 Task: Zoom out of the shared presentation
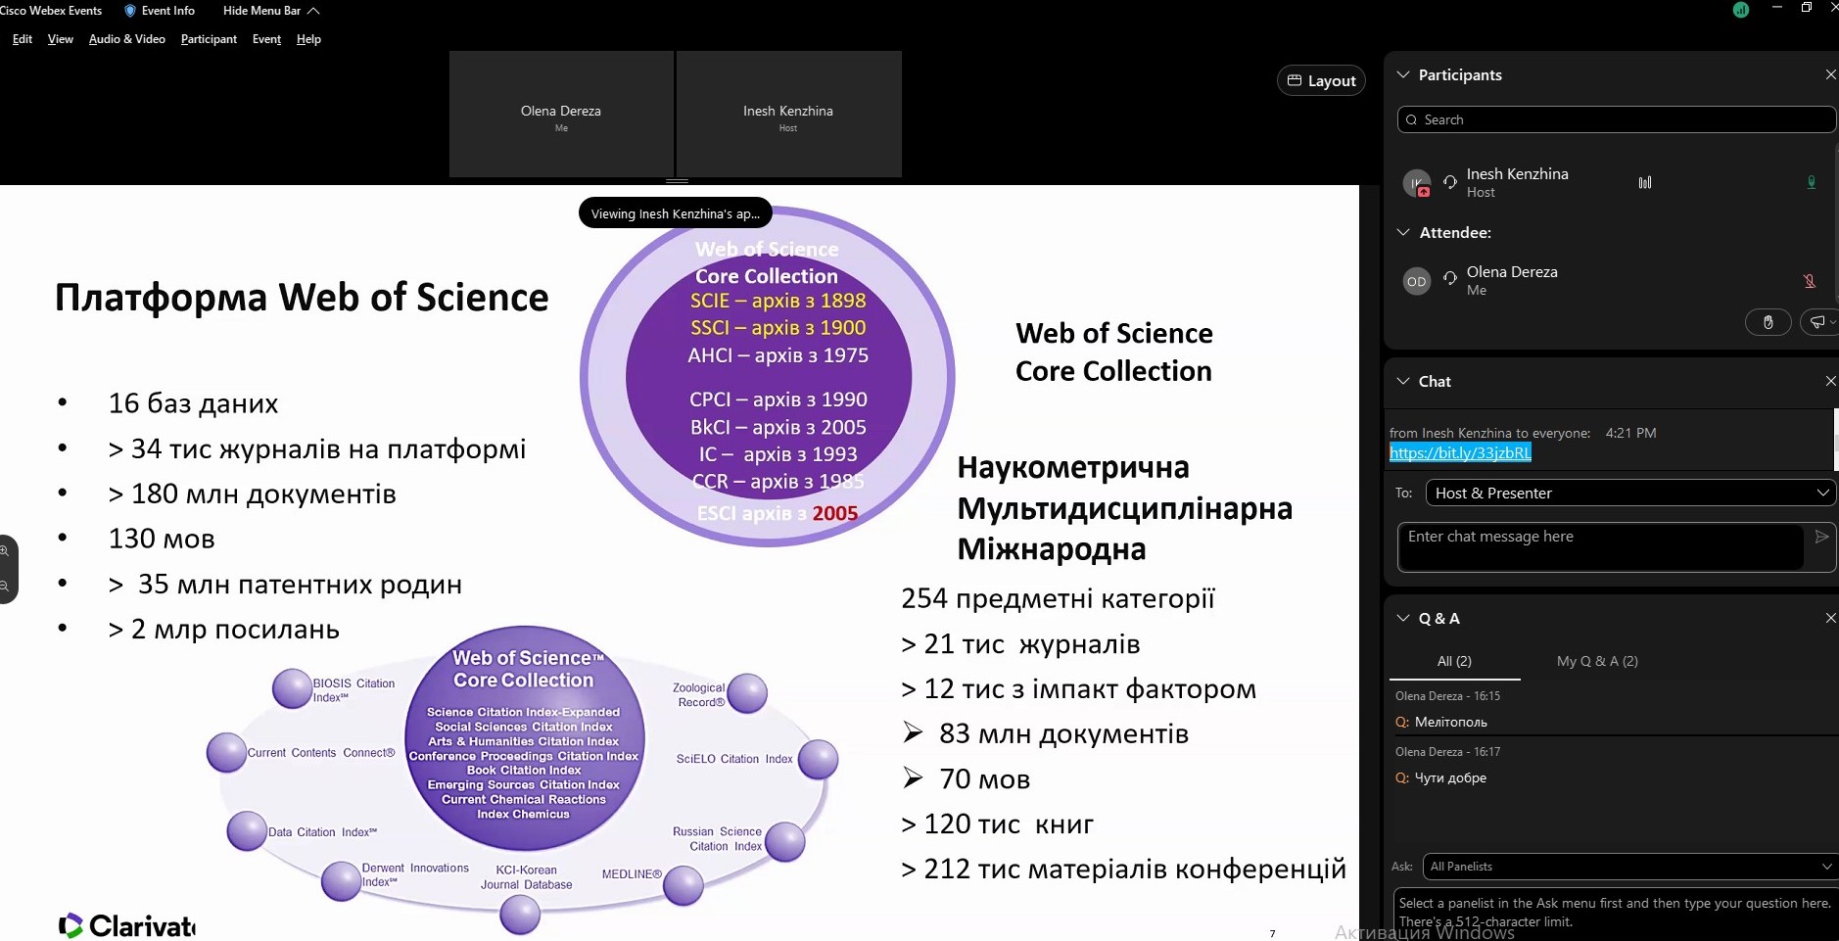pyautogui.click(x=5, y=587)
